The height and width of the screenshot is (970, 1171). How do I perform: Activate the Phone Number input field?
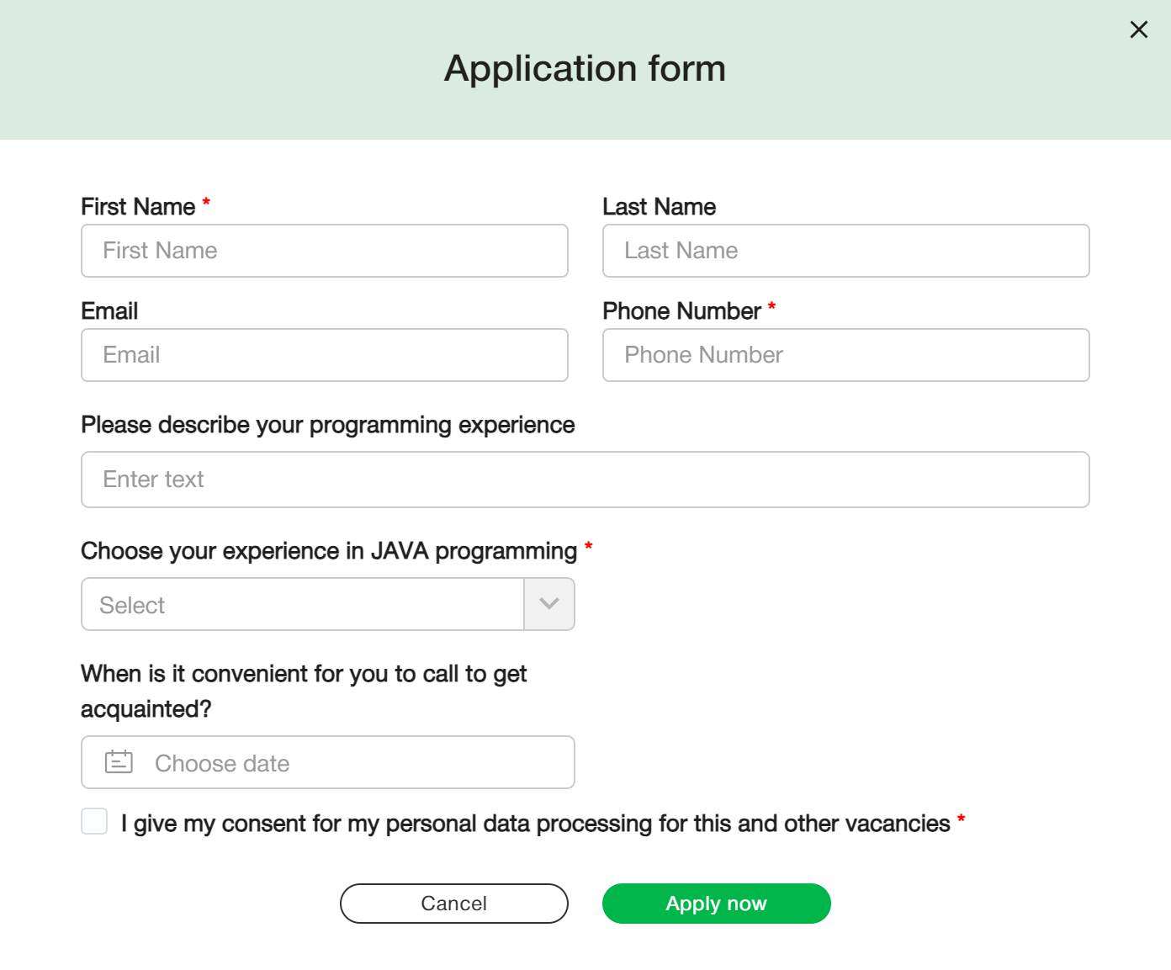(846, 355)
